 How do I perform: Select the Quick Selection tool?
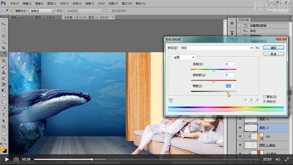(x=4, y=42)
